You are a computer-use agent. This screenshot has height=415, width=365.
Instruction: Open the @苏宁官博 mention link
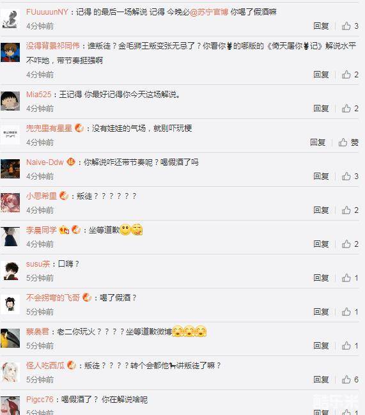209,12
